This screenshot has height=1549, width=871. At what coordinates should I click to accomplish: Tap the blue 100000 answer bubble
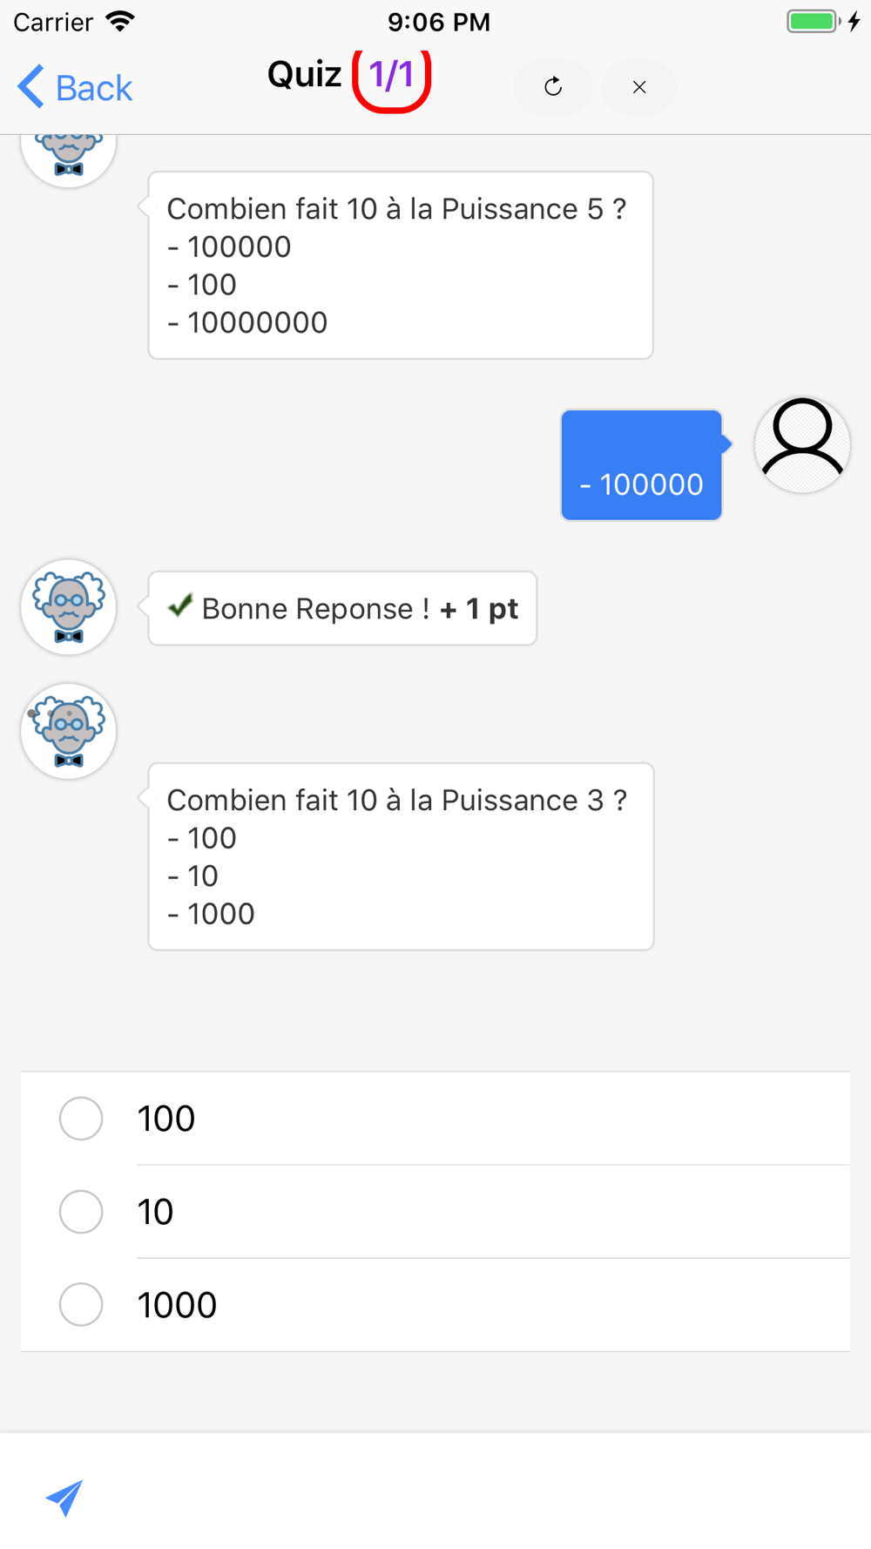[x=641, y=466]
